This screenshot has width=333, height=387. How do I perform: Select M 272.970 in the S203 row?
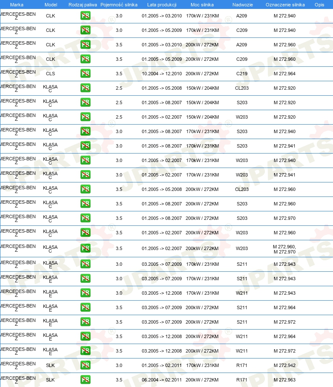(x=284, y=218)
